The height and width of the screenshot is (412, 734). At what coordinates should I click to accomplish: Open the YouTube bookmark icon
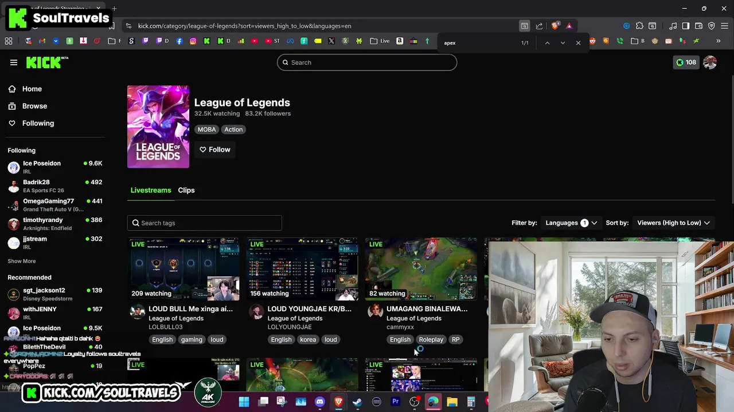click(255, 41)
